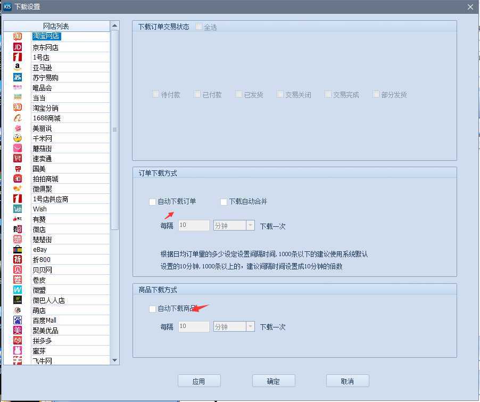The image size is (480, 402).
Task: Click the icon beside 聚美优品
Action: tap(18, 330)
